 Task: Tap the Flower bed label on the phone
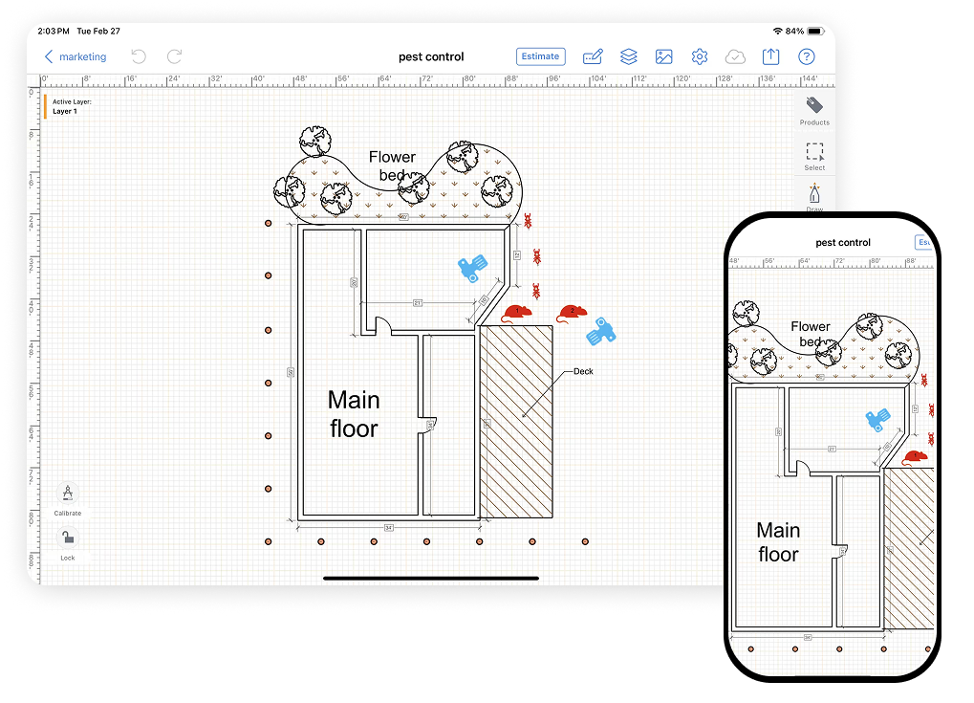(811, 334)
